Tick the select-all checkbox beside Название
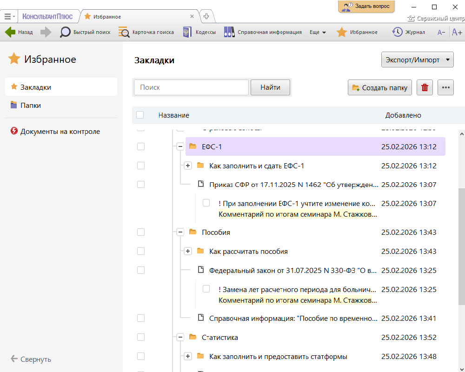 pos(140,115)
